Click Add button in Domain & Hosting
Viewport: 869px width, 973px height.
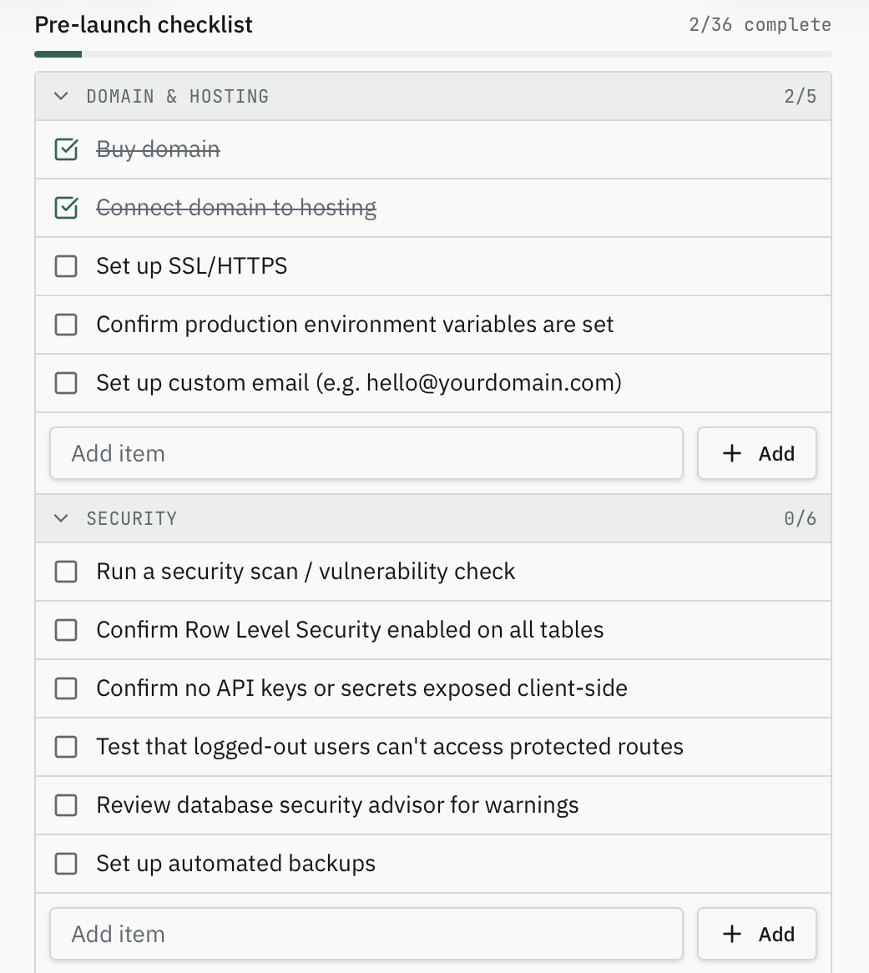(x=756, y=453)
